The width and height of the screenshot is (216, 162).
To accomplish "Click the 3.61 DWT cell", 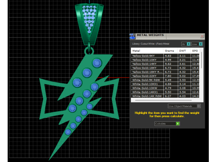I will [x=184, y=64].
